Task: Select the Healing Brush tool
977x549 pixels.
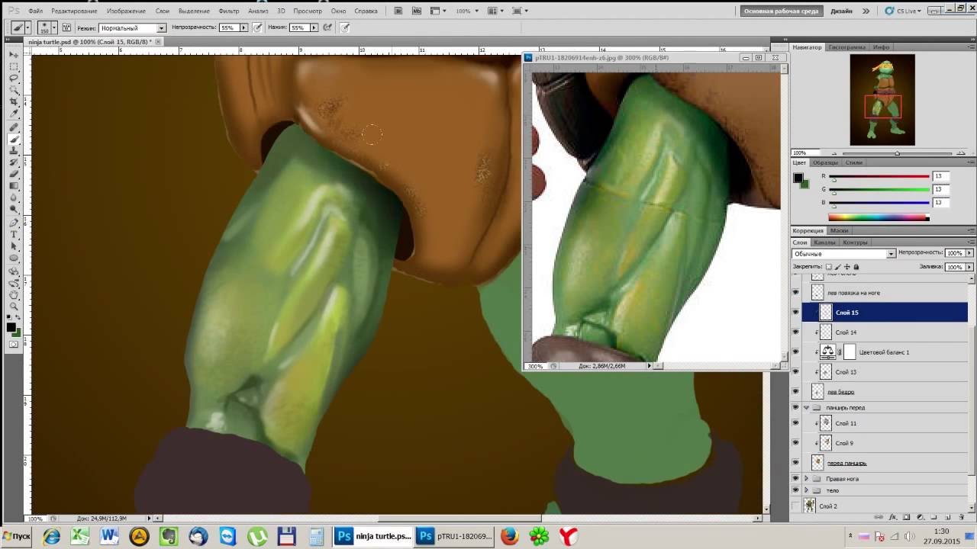Action: (x=14, y=128)
